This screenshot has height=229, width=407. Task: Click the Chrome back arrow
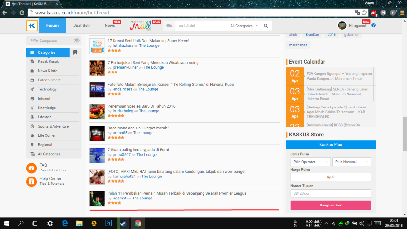point(5,13)
